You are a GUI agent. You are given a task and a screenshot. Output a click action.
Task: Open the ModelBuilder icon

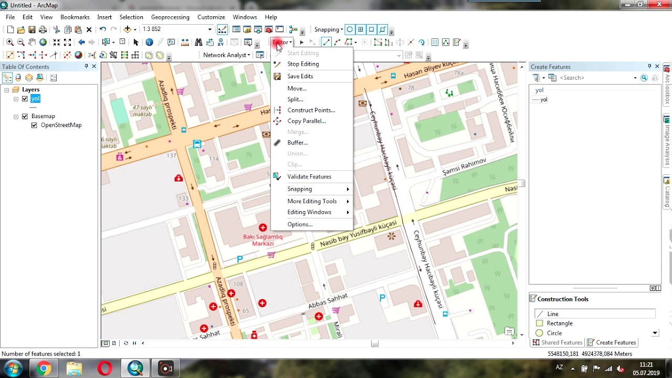pyautogui.click(x=293, y=29)
